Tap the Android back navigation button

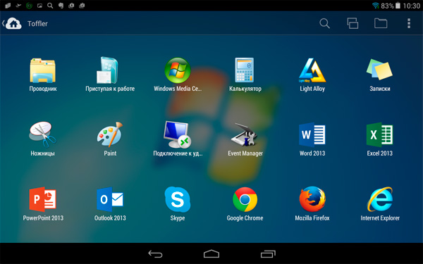[x=155, y=253]
